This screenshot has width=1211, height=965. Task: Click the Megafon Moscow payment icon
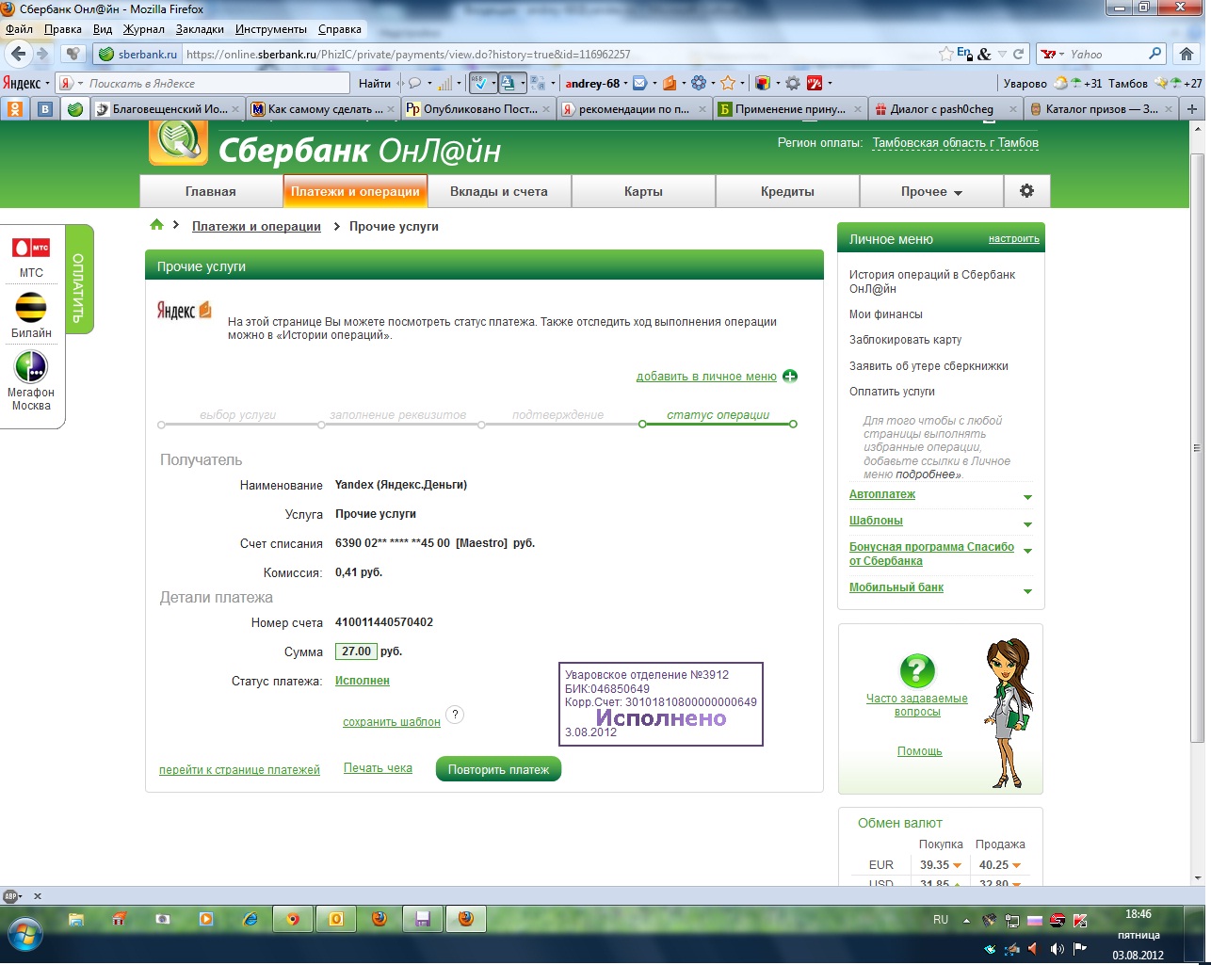tap(31, 366)
